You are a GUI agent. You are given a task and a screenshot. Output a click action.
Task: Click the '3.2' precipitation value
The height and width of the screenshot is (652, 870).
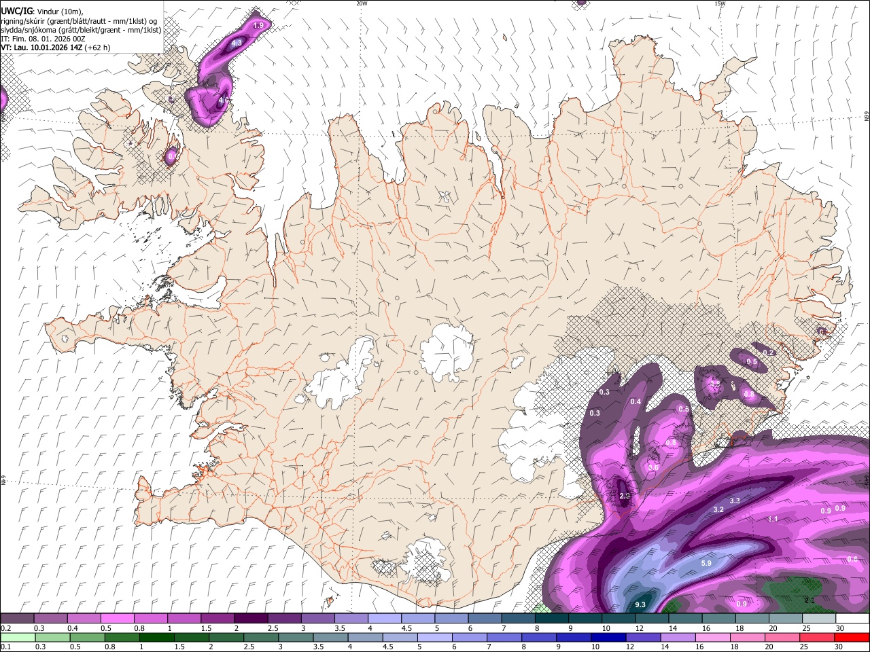pos(718,509)
